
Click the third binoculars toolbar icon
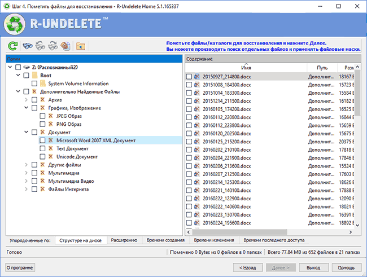click(x=53, y=46)
